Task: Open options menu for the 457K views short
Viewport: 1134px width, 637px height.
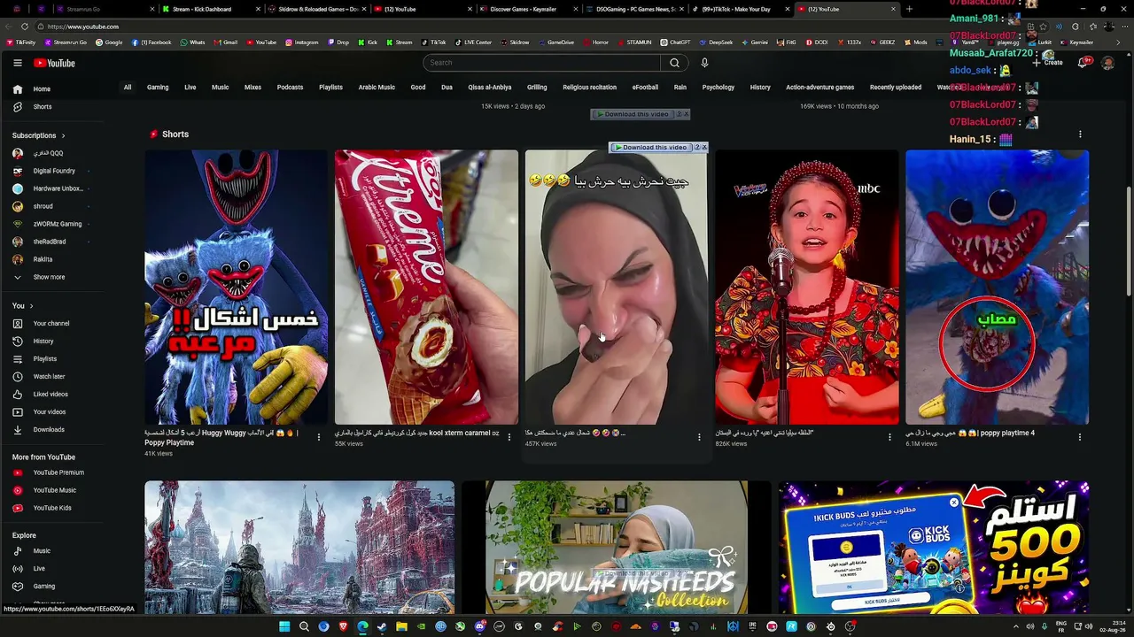Action: 699,437
